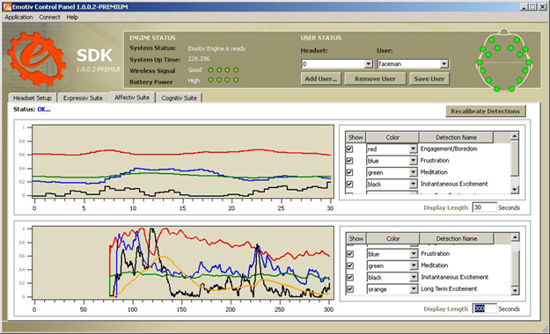The image size is (550, 334).
Task: Switch to the Expressiv Suite tab
Action: coord(83,98)
